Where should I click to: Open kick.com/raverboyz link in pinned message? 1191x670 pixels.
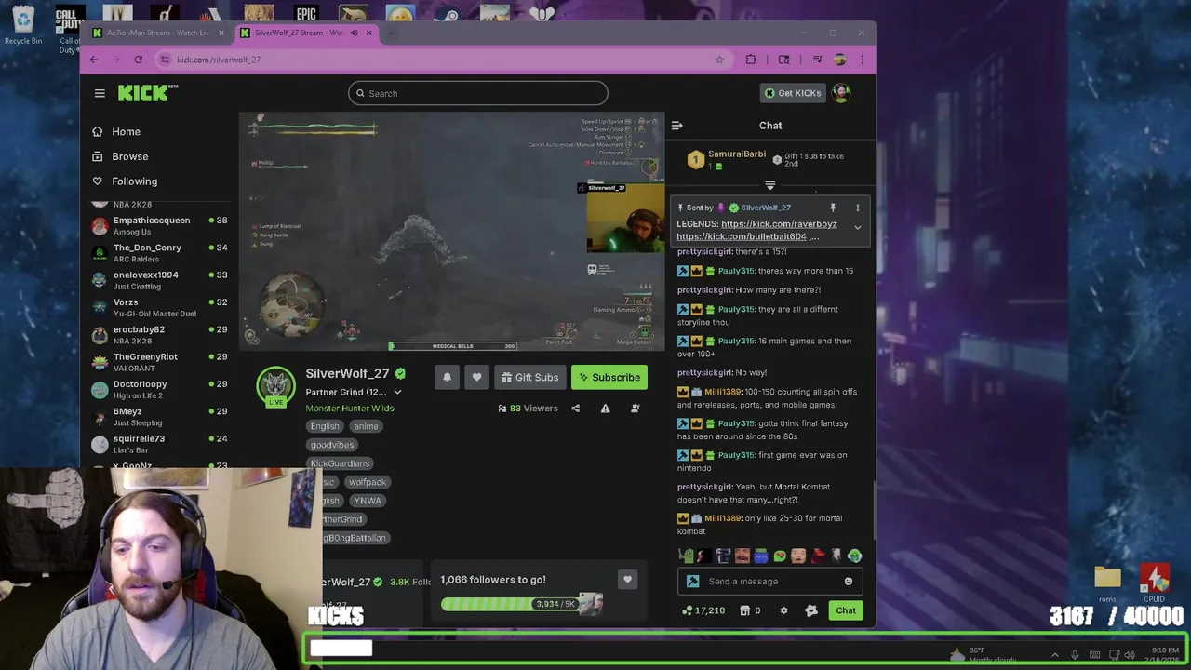pyautogui.click(x=779, y=224)
